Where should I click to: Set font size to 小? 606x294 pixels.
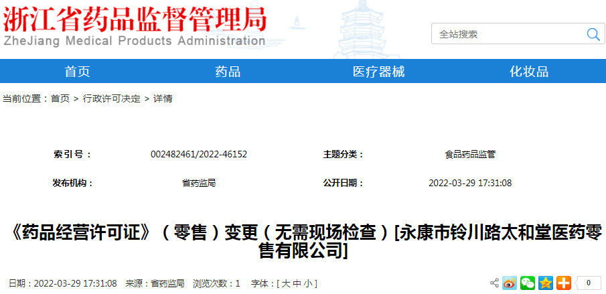tap(307, 283)
